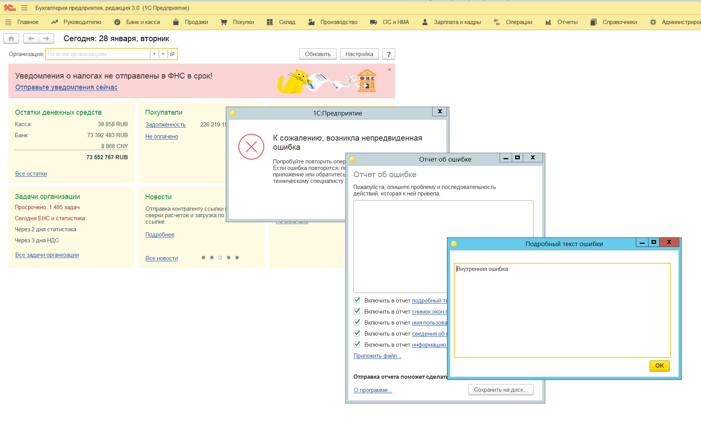Open the sections panel icon before Главное
This screenshot has height=429, width=701.
(x=8, y=22)
